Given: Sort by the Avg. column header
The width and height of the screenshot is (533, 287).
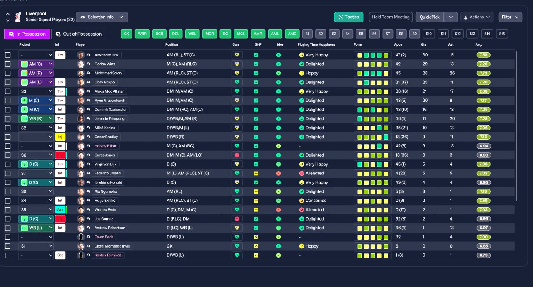Looking at the screenshot, I should (x=478, y=44).
